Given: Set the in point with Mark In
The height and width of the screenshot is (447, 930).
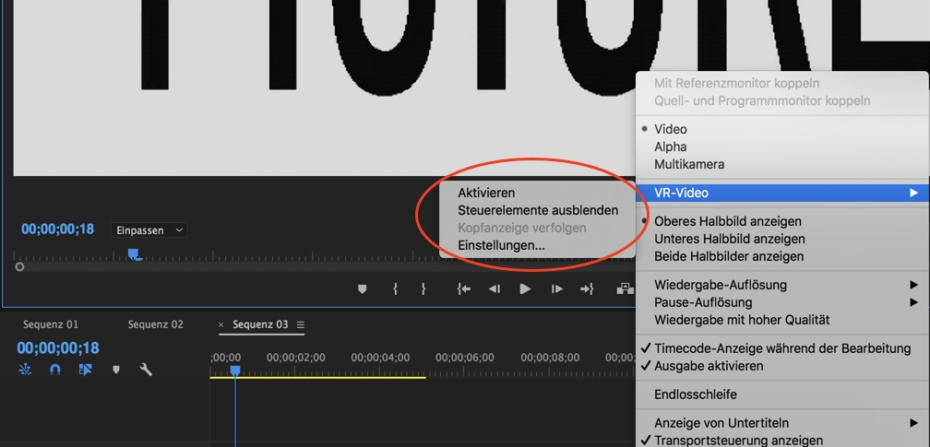Looking at the screenshot, I should pos(395,288).
